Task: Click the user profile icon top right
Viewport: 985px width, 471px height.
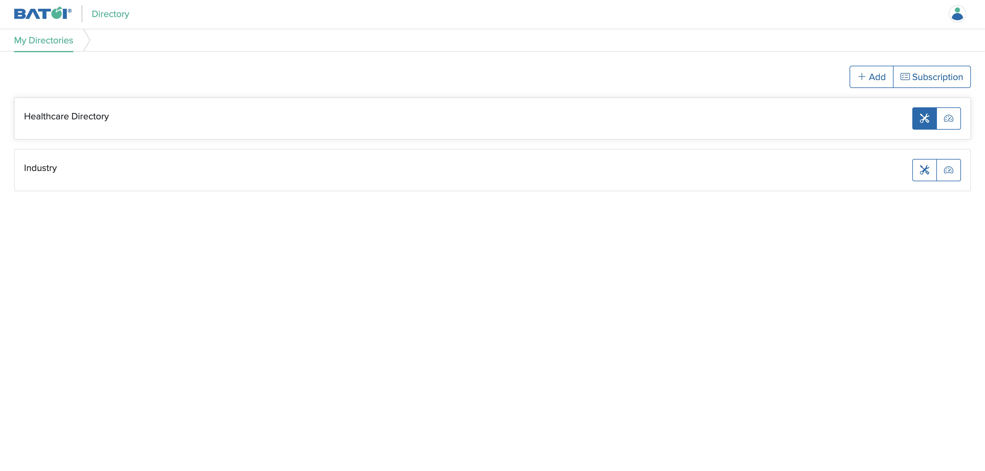Action: click(957, 14)
